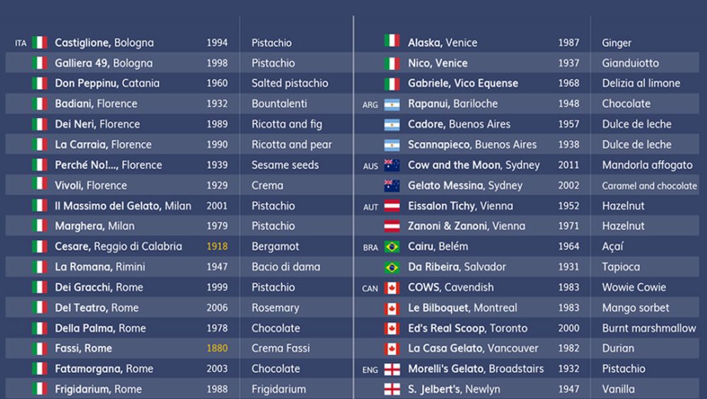Image resolution: width=707 pixels, height=399 pixels.
Task: Click the Bergamot flavor for Cesare
Action: [x=275, y=247]
